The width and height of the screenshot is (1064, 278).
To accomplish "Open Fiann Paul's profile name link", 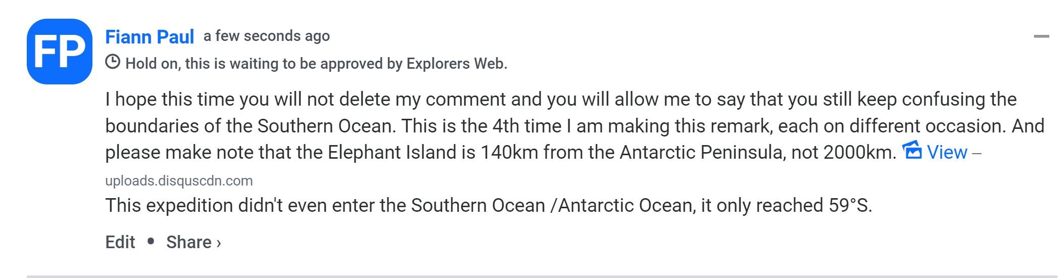I will click(150, 37).
